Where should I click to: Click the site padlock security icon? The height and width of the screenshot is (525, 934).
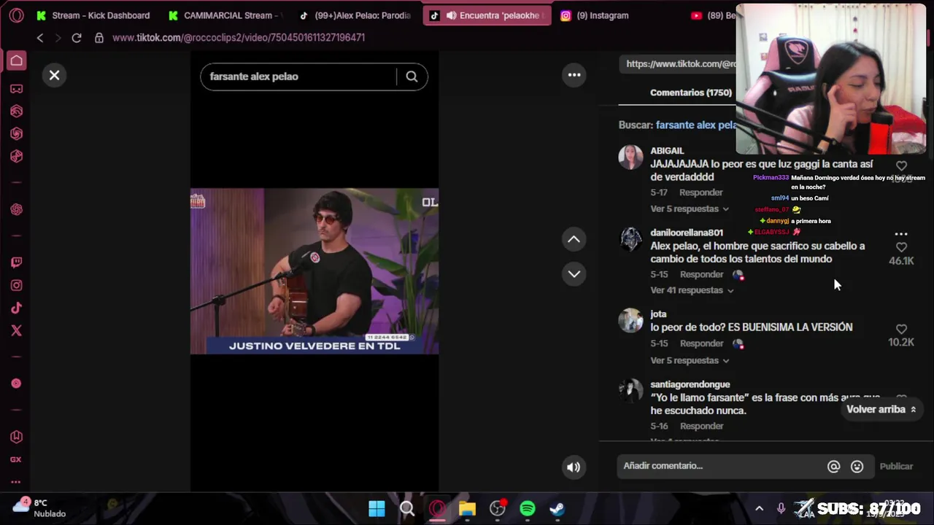pos(99,38)
